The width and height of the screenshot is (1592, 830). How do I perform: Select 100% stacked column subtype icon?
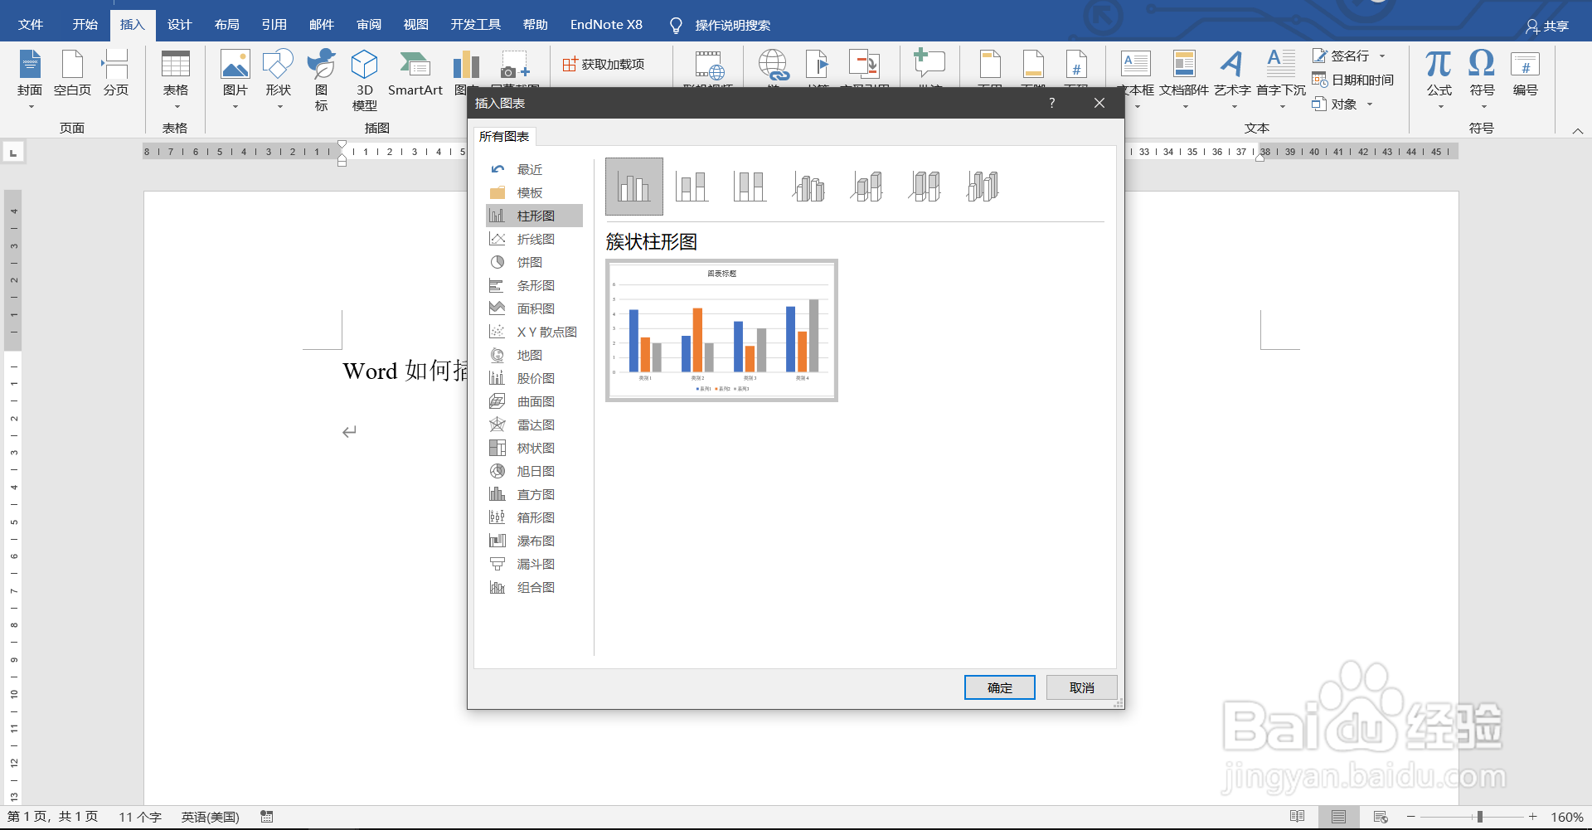click(750, 187)
